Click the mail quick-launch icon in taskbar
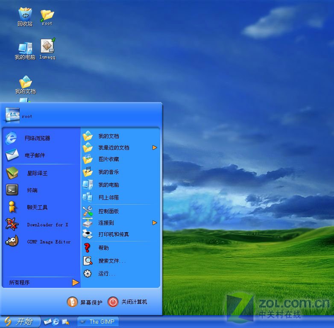334x328 pixels. click(x=47, y=322)
